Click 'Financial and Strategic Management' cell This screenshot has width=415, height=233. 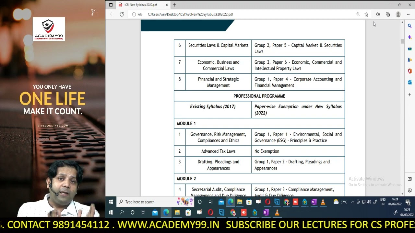[219, 82]
